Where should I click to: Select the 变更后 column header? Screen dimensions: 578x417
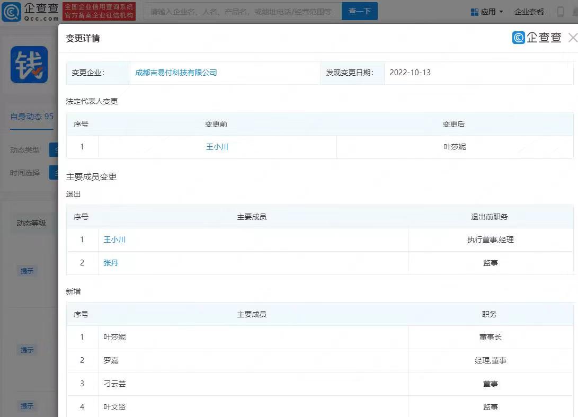pos(453,124)
